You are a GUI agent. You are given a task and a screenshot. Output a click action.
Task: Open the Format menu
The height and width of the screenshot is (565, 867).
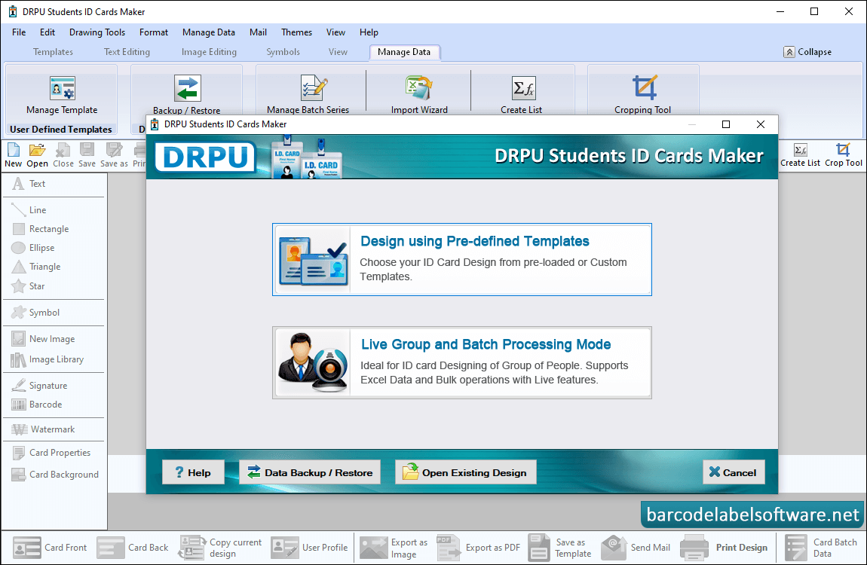[x=154, y=32]
